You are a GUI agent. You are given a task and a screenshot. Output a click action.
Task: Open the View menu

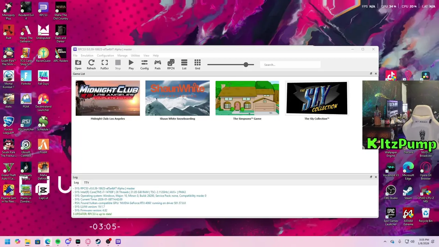click(146, 56)
